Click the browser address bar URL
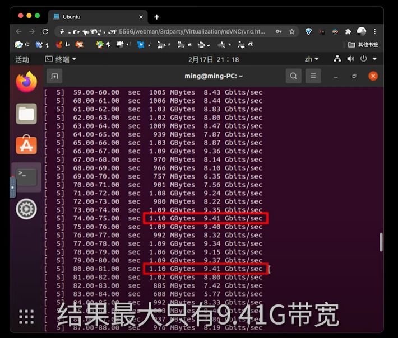This screenshot has height=338, width=398. point(163,32)
